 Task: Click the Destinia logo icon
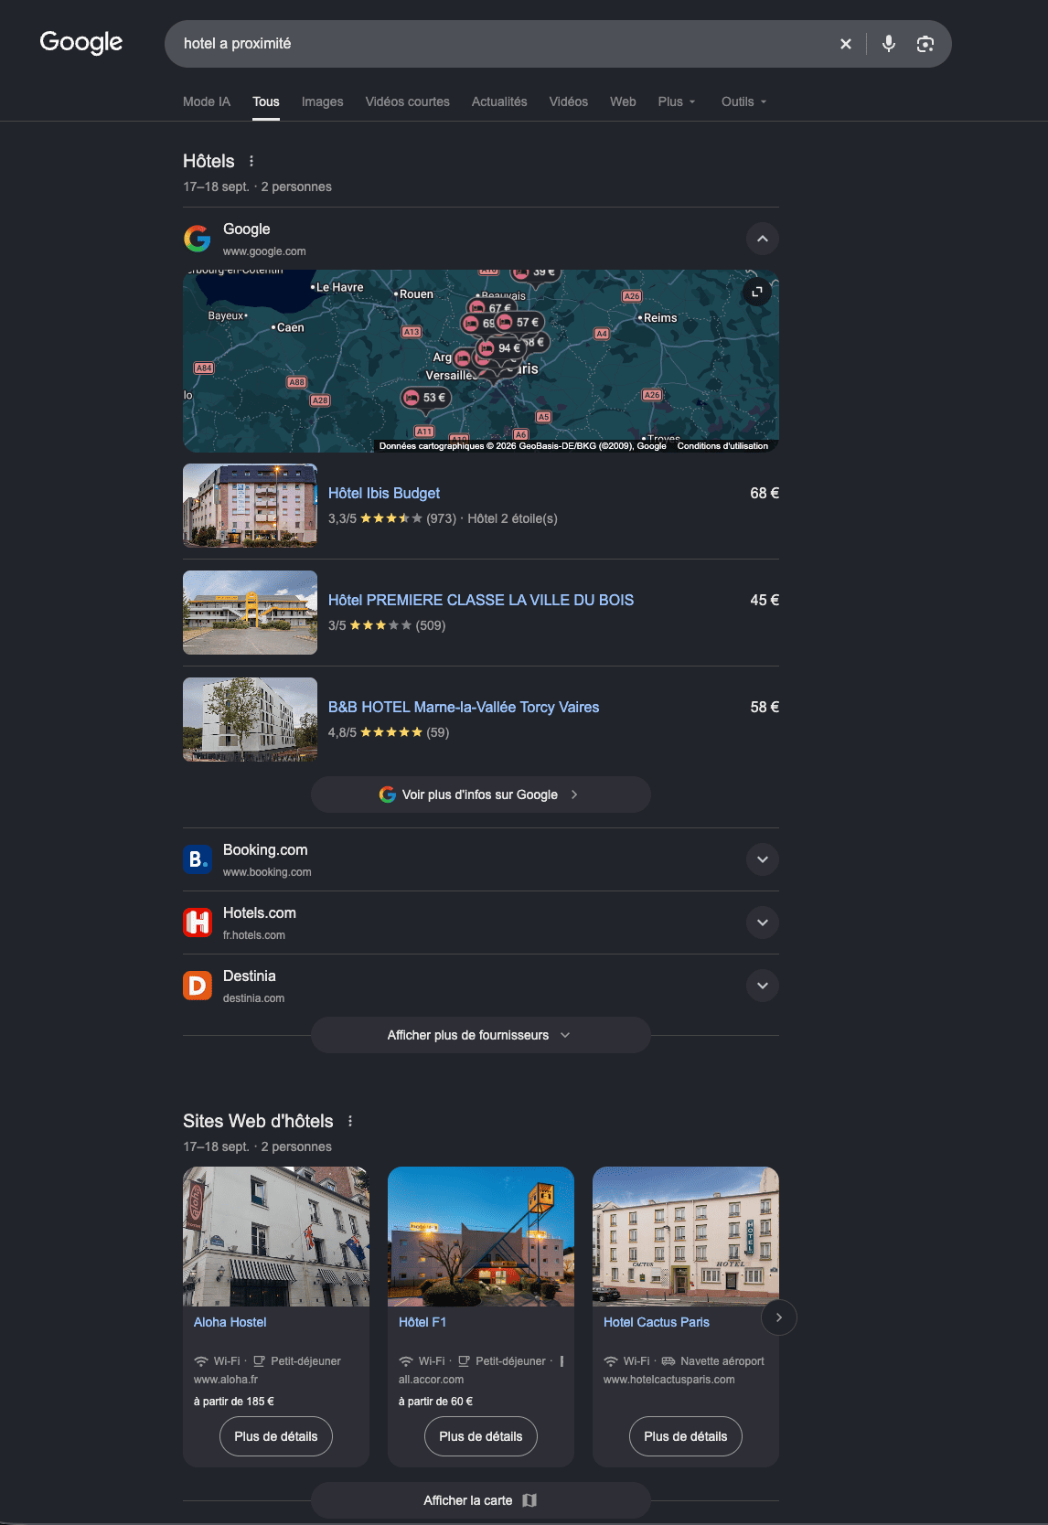[198, 986]
